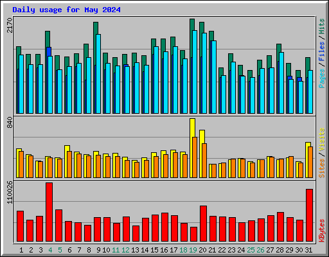Click the cyan pages bar for day 20
The height and width of the screenshot is (257, 329).
click(x=204, y=73)
